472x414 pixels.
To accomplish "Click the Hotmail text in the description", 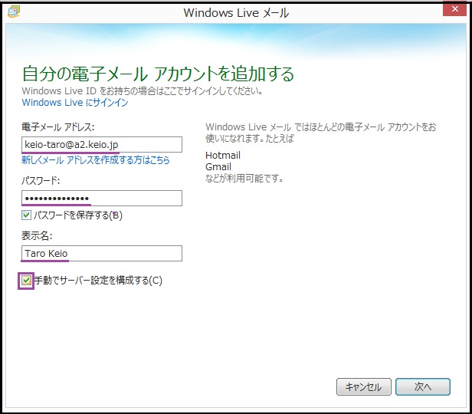I will click(x=223, y=156).
